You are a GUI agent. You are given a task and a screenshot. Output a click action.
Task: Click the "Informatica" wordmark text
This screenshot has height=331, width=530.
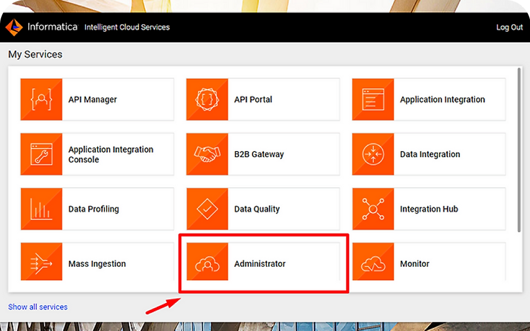[x=52, y=26]
